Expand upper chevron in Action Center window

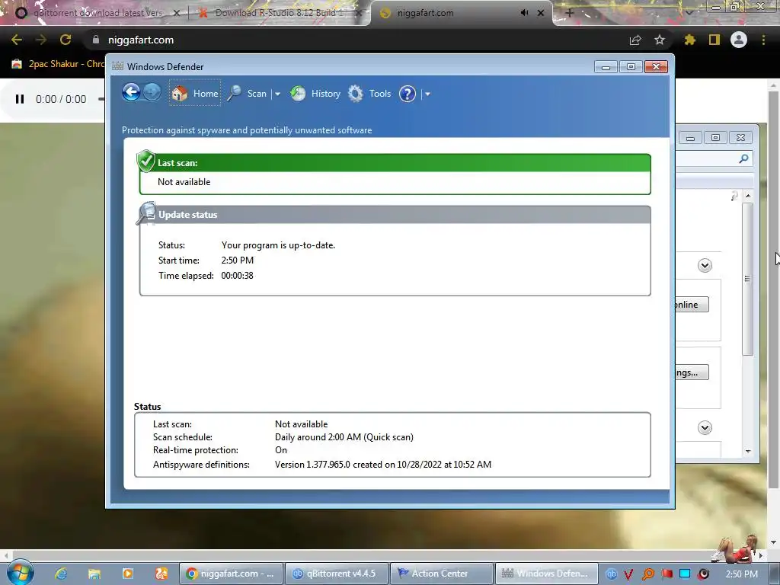tap(705, 265)
